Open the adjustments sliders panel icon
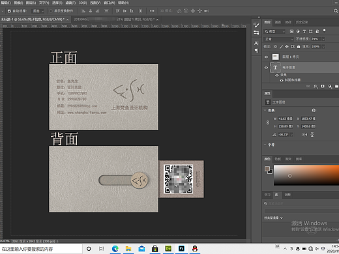This screenshot has height=254, width=339. (256, 33)
